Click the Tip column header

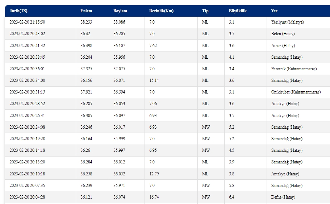click(x=205, y=11)
